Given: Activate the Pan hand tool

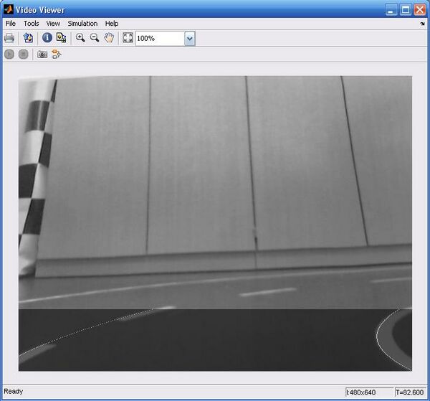Looking at the screenshot, I should pyautogui.click(x=109, y=38).
